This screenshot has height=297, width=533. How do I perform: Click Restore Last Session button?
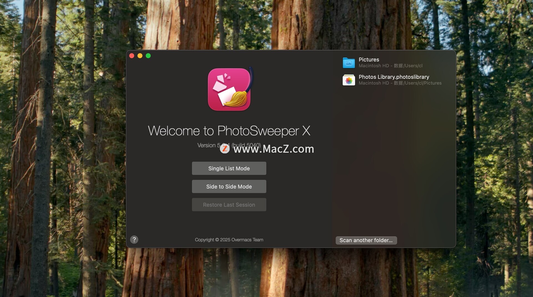coord(229,205)
